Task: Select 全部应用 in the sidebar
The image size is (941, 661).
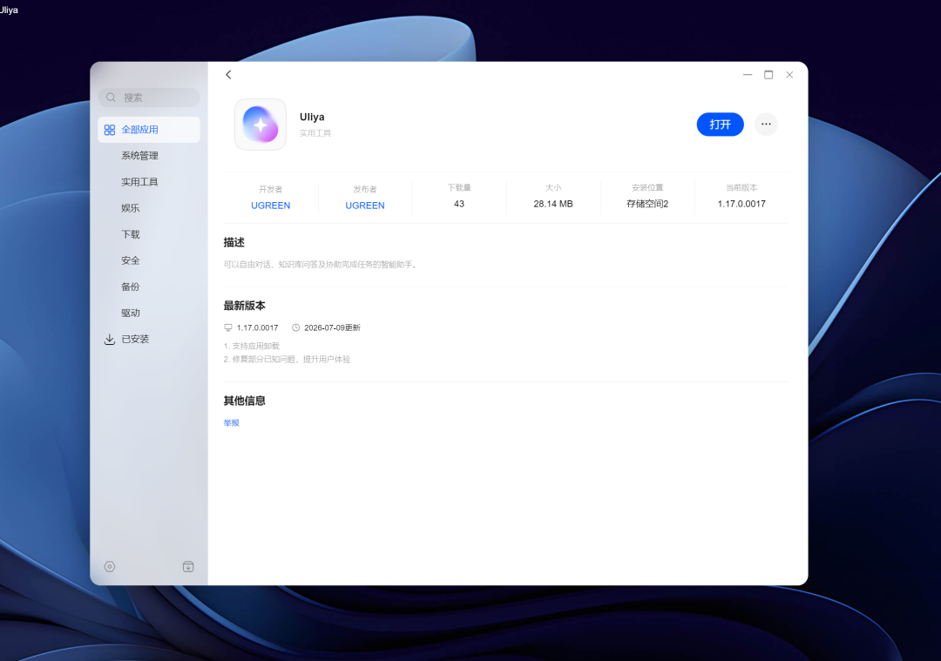Action: click(x=149, y=130)
